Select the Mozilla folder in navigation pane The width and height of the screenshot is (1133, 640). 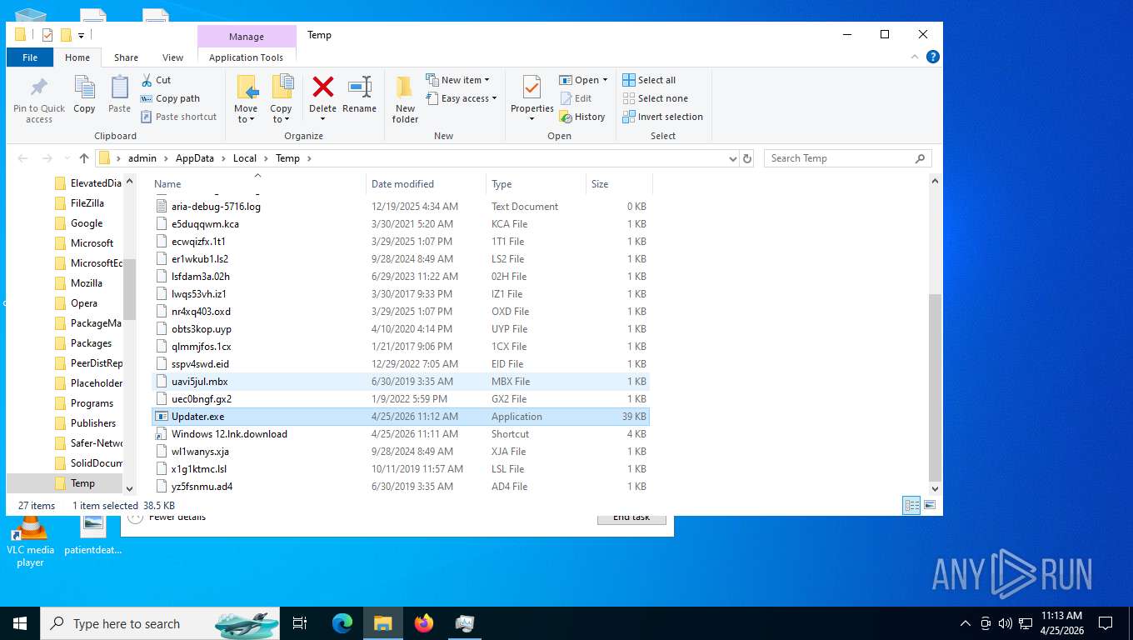[x=87, y=283]
